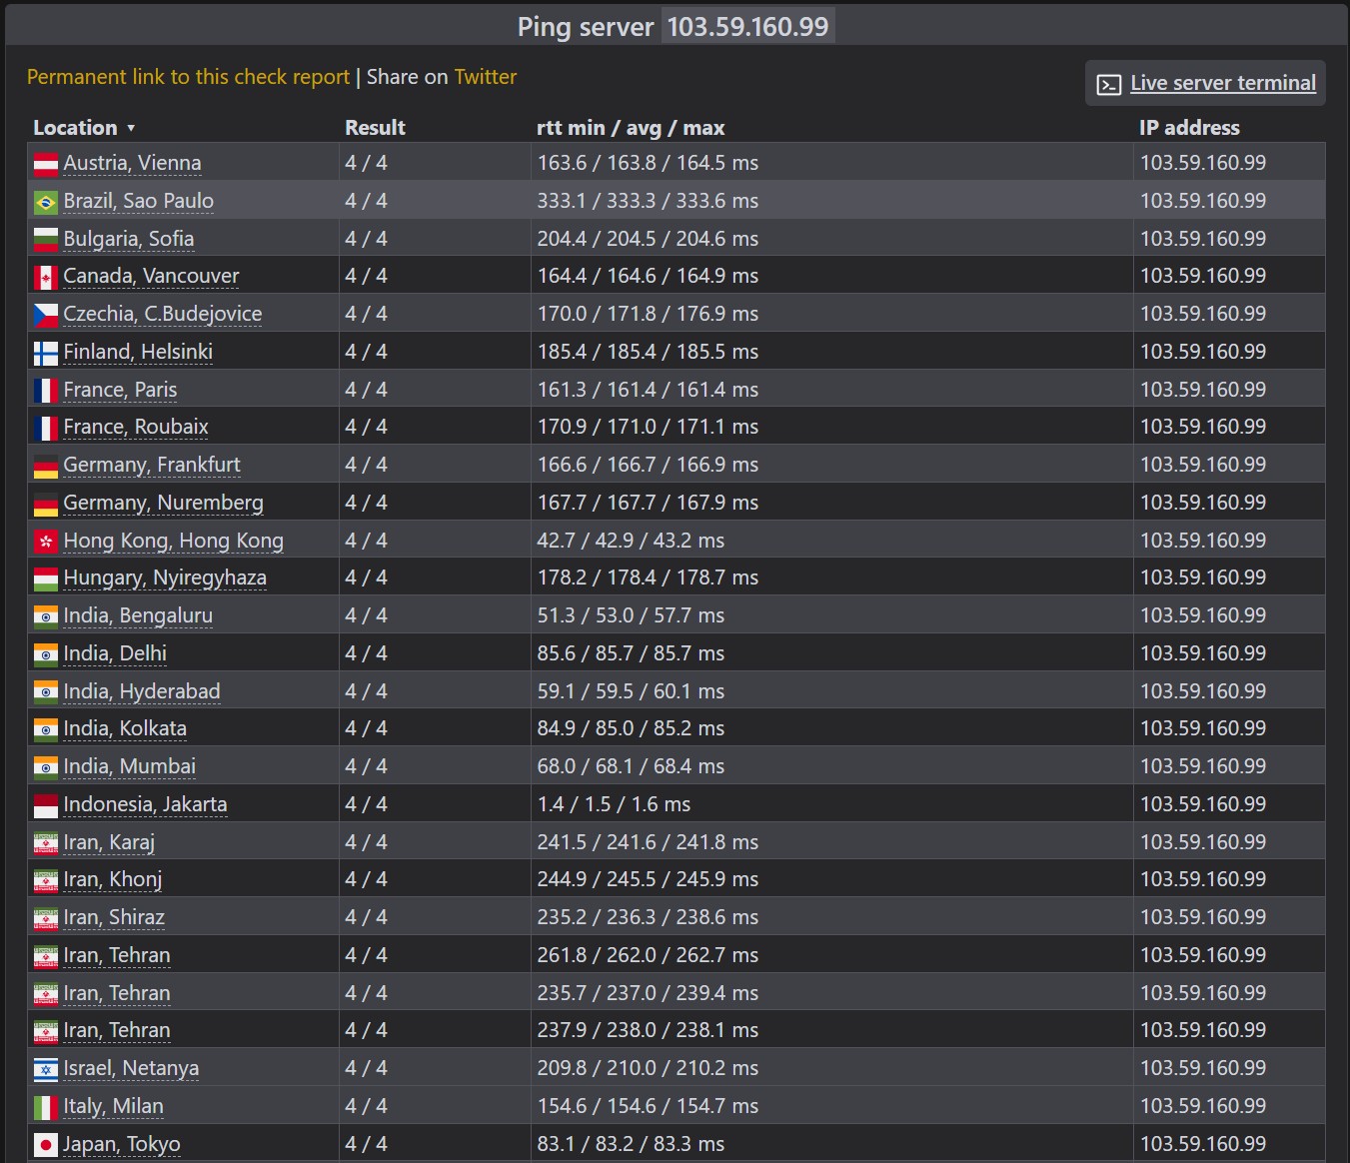Click the Israel flag icon

tap(46, 1069)
